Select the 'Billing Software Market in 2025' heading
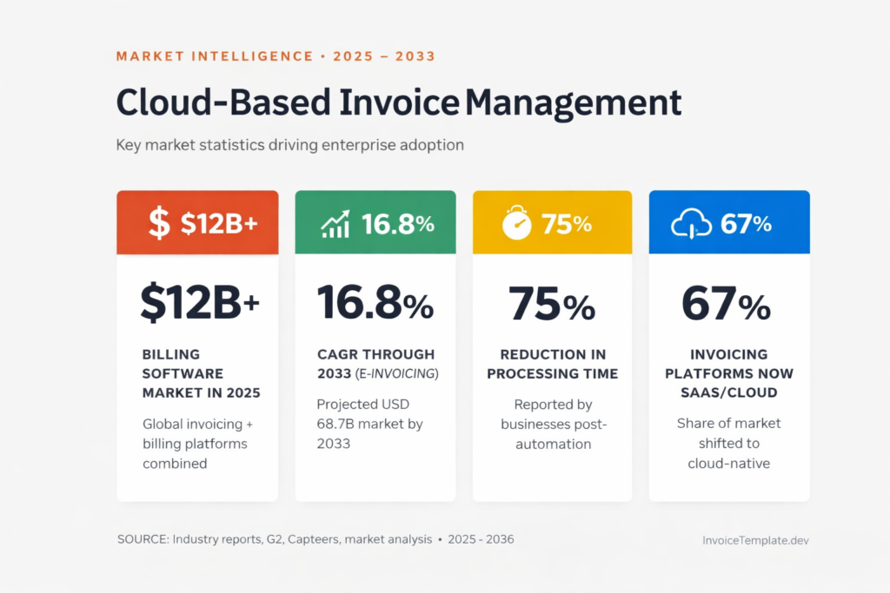This screenshot has width=890, height=593. point(201,373)
